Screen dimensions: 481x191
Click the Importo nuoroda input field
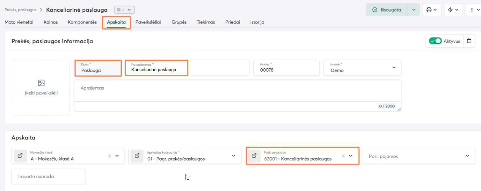tap(48, 176)
